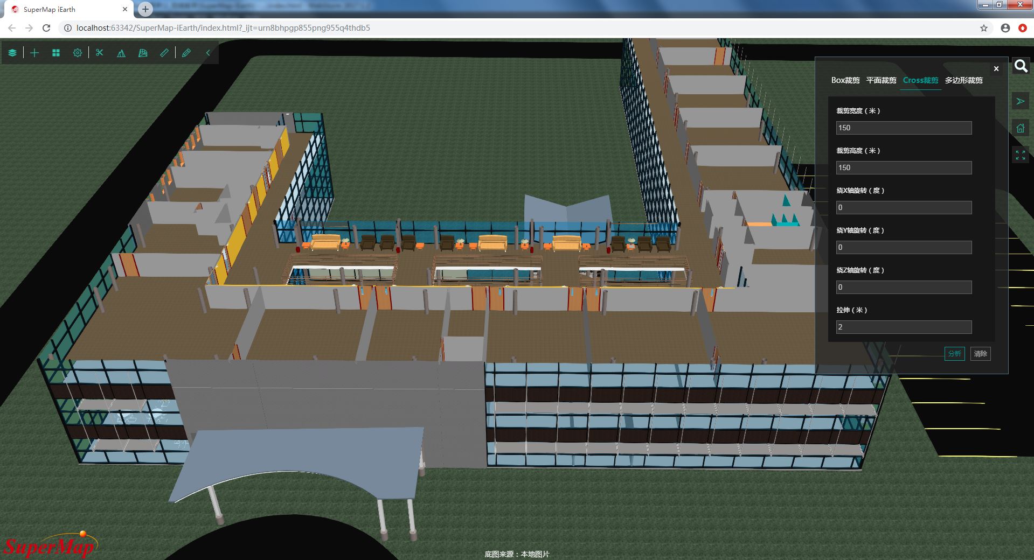Open the gear settings icon in toolbar
This screenshot has height=560, width=1034.
[78, 53]
